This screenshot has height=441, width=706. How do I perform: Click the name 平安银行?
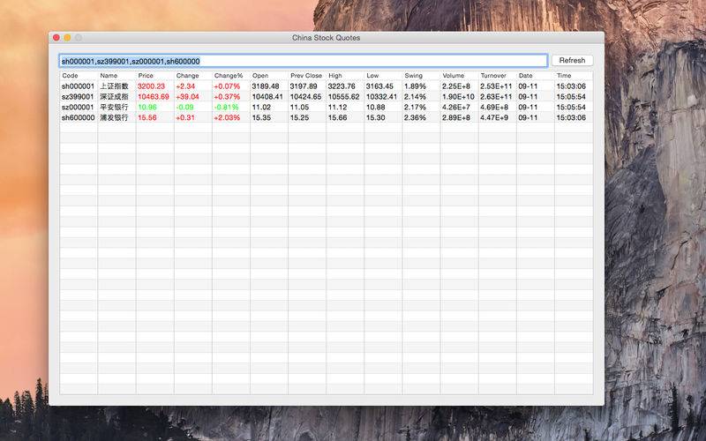115,107
